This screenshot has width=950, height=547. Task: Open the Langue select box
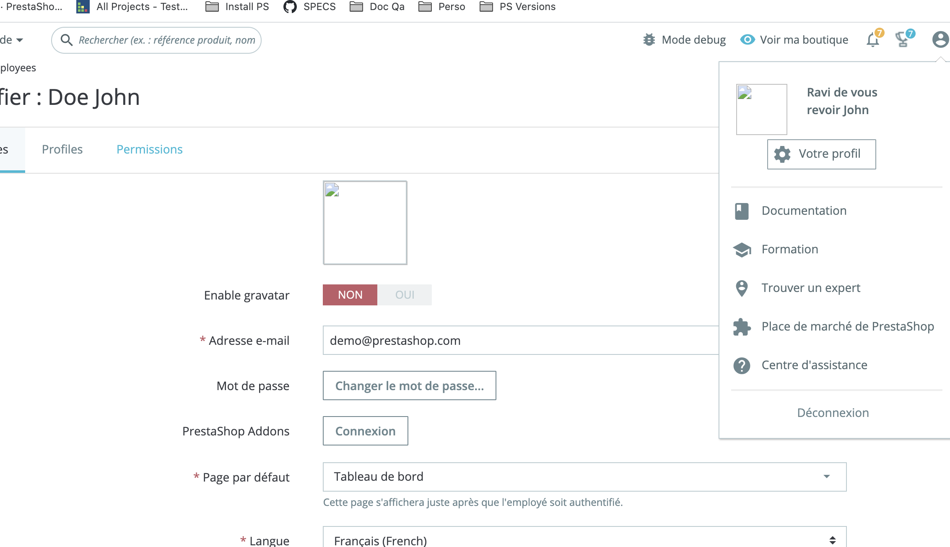(x=584, y=539)
